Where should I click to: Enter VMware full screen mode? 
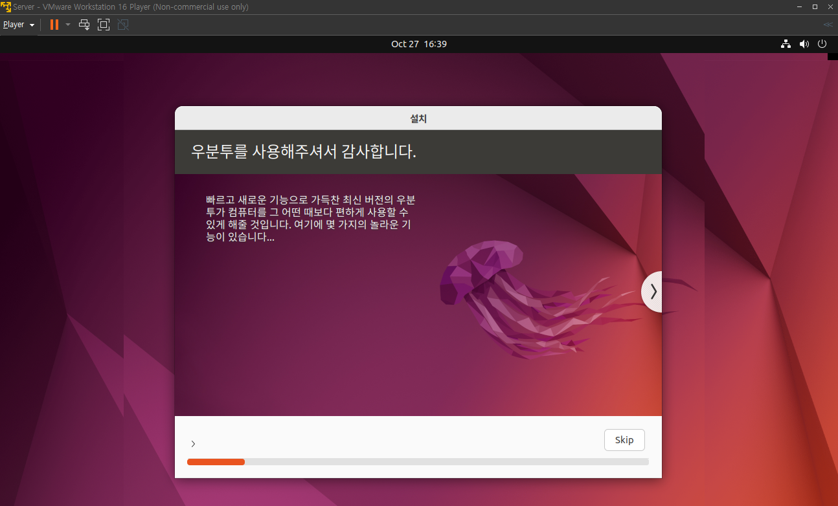[104, 25]
